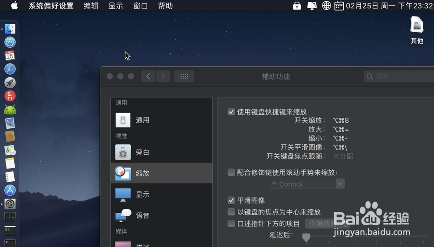Select 通用 in the accessibility sidebar
This screenshot has width=434, height=247.
[x=161, y=120]
